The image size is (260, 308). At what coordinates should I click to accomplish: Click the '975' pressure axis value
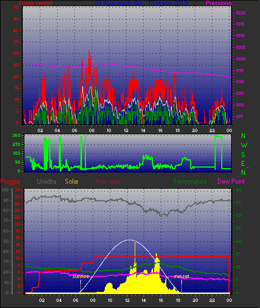click(240, 117)
